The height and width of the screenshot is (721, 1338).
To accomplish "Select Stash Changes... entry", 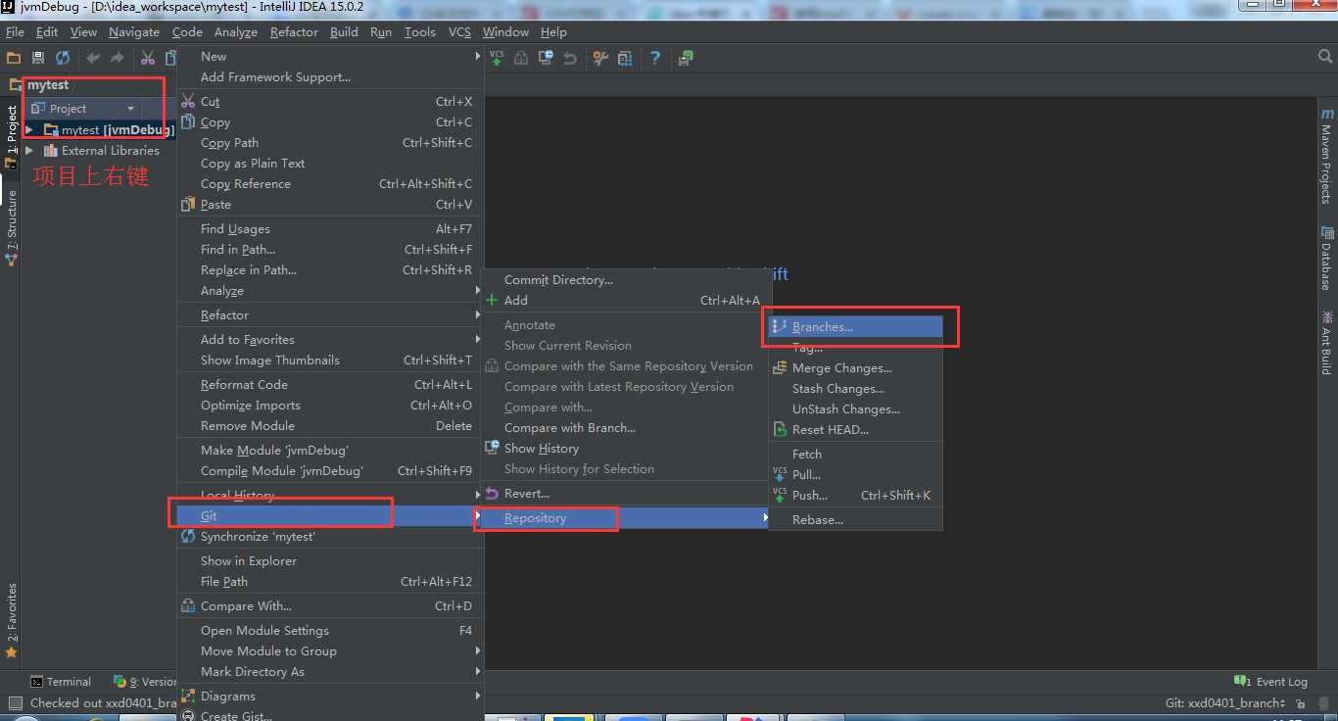I will (855, 389).
